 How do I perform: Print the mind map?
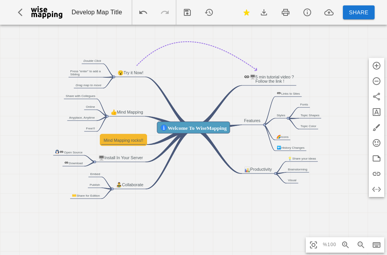(x=286, y=12)
